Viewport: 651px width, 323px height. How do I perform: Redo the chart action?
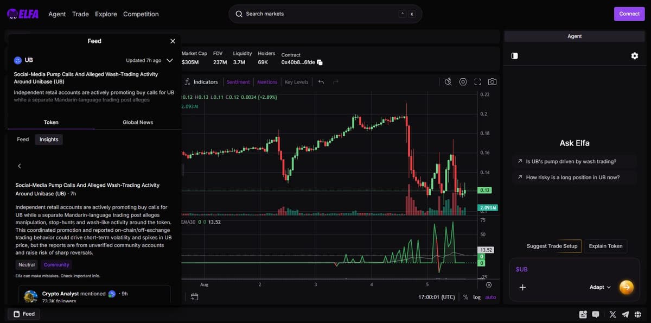pyautogui.click(x=336, y=82)
